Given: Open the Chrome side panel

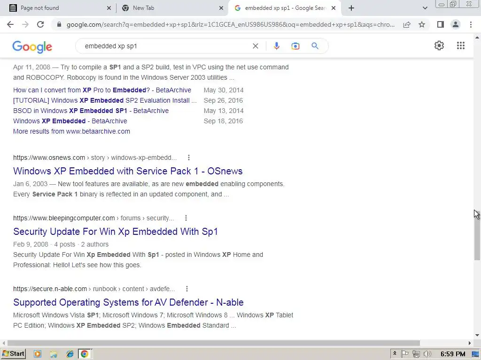Looking at the screenshot, I should point(441,24).
